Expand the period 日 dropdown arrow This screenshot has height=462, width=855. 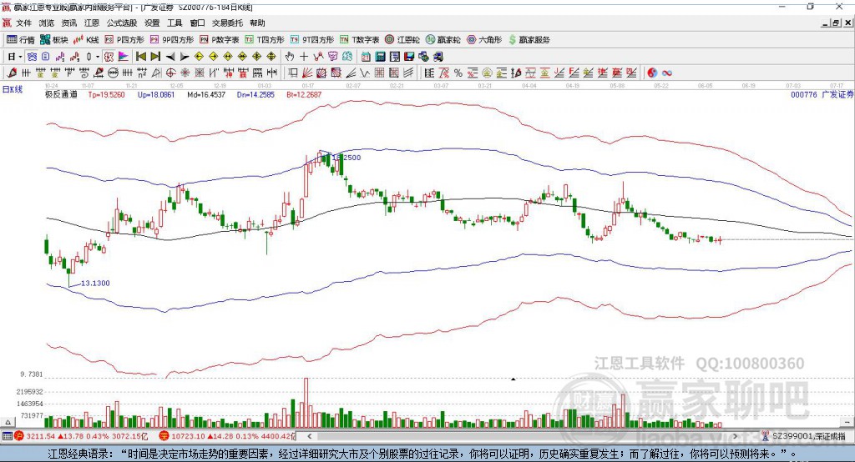click(x=20, y=57)
